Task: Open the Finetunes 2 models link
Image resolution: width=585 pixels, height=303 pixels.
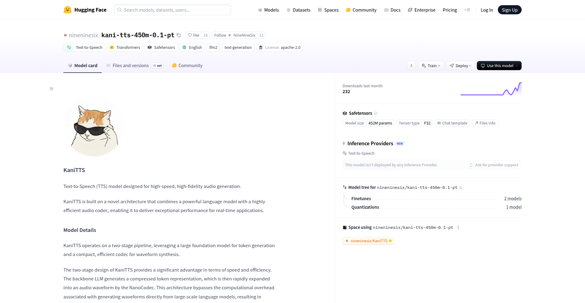Action: click(x=513, y=199)
